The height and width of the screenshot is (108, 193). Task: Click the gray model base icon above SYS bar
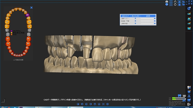(x=184, y=96)
